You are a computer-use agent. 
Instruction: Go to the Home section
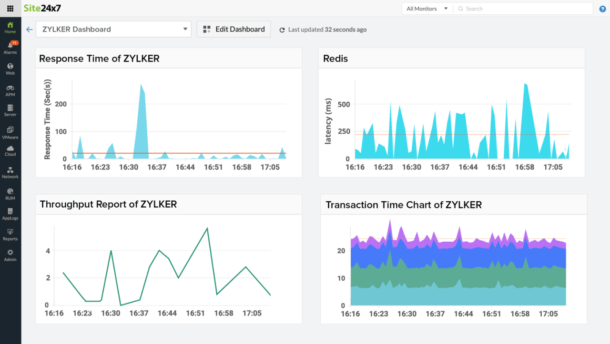click(x=10, y=26)
